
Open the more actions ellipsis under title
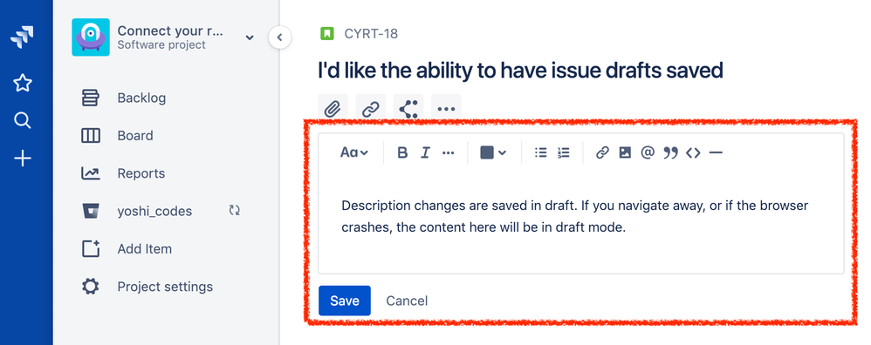(x=446, y=109)
